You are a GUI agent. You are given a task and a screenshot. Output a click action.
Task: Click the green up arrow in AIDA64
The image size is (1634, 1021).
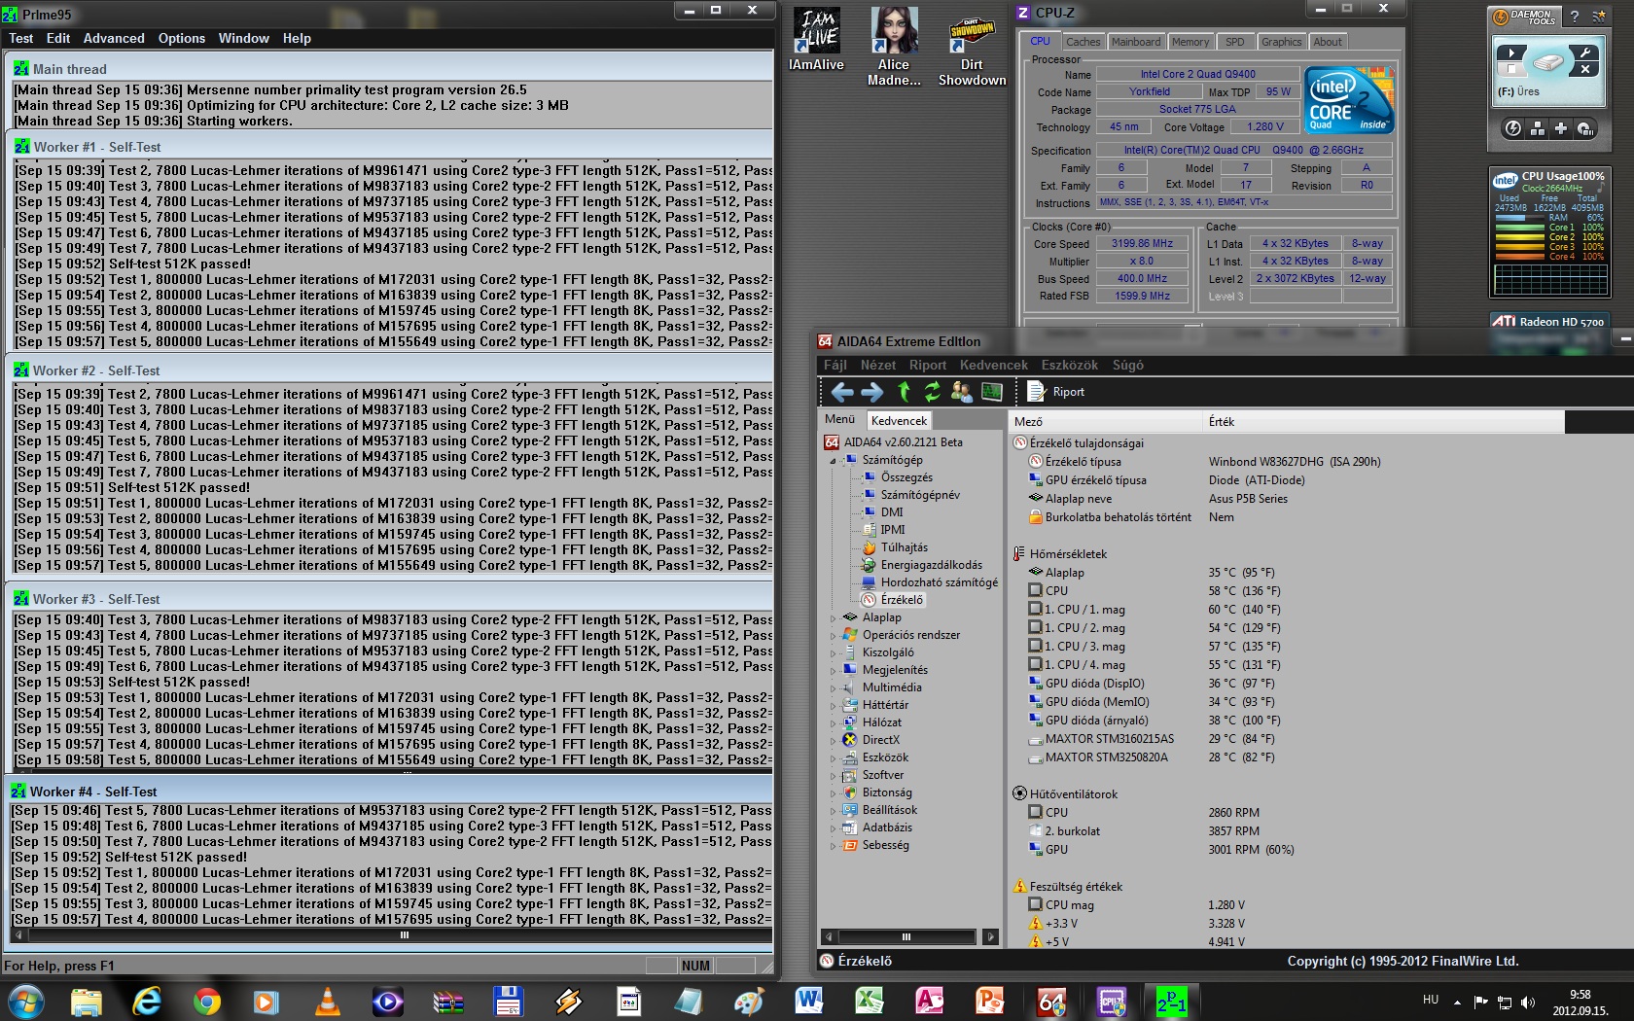[x=904, y=392]
